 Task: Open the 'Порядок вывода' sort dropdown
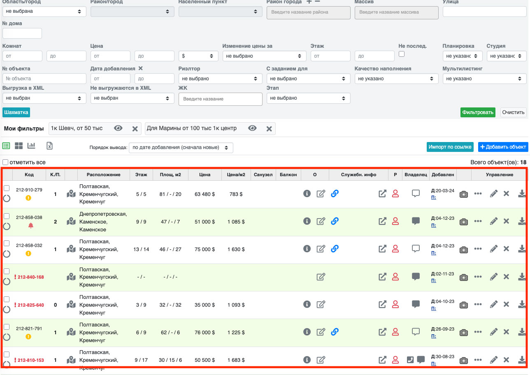181,147
